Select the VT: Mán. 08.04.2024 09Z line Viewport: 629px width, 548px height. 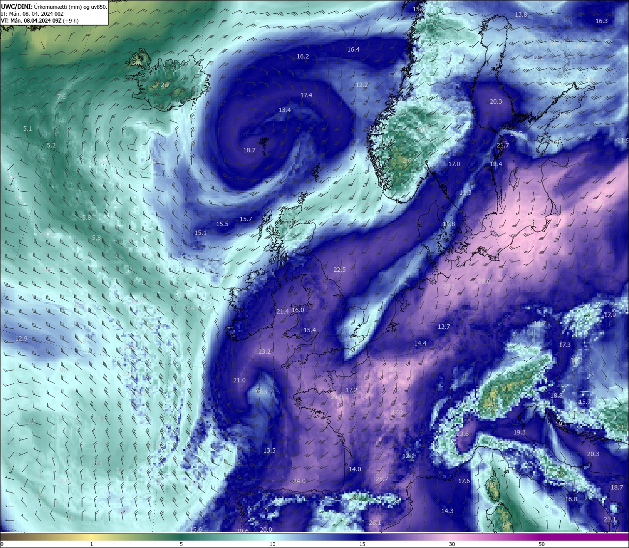coord(40,21)
